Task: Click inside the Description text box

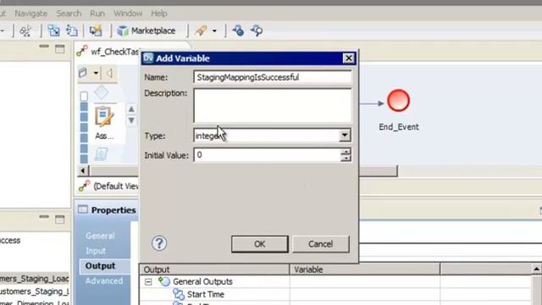Action: coord(273,106)
